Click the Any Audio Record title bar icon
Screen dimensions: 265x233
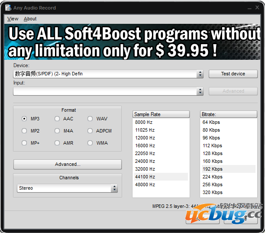(x=8, y=8)
